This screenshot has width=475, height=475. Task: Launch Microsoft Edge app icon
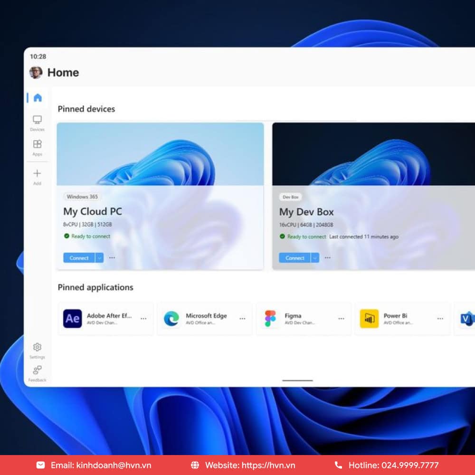(171, 318)
